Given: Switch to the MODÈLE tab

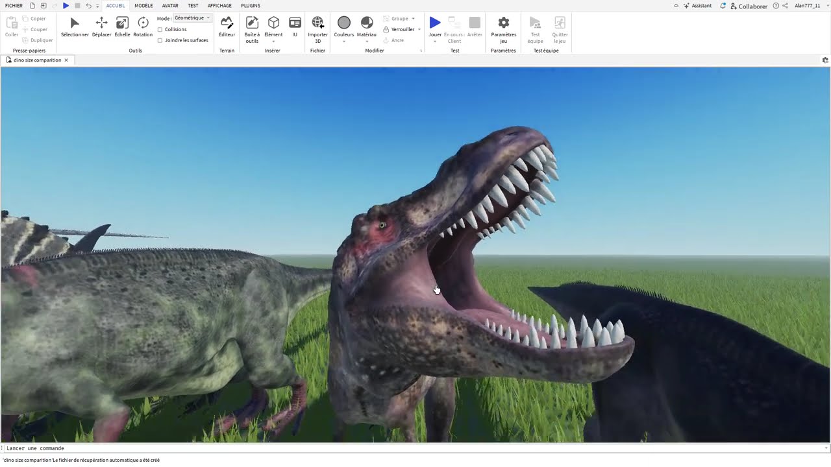Looking at the screenshot, I should pyautogui.click(x=143, y=6).
